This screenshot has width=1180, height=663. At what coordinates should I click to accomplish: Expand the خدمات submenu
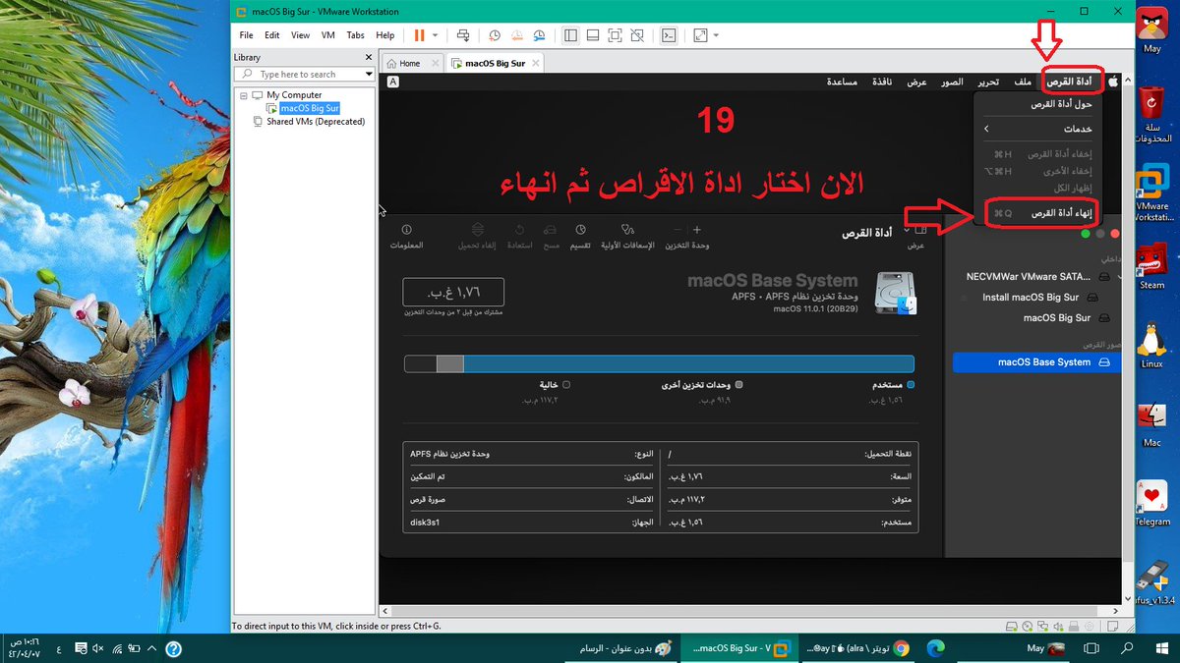(1037, 129)
